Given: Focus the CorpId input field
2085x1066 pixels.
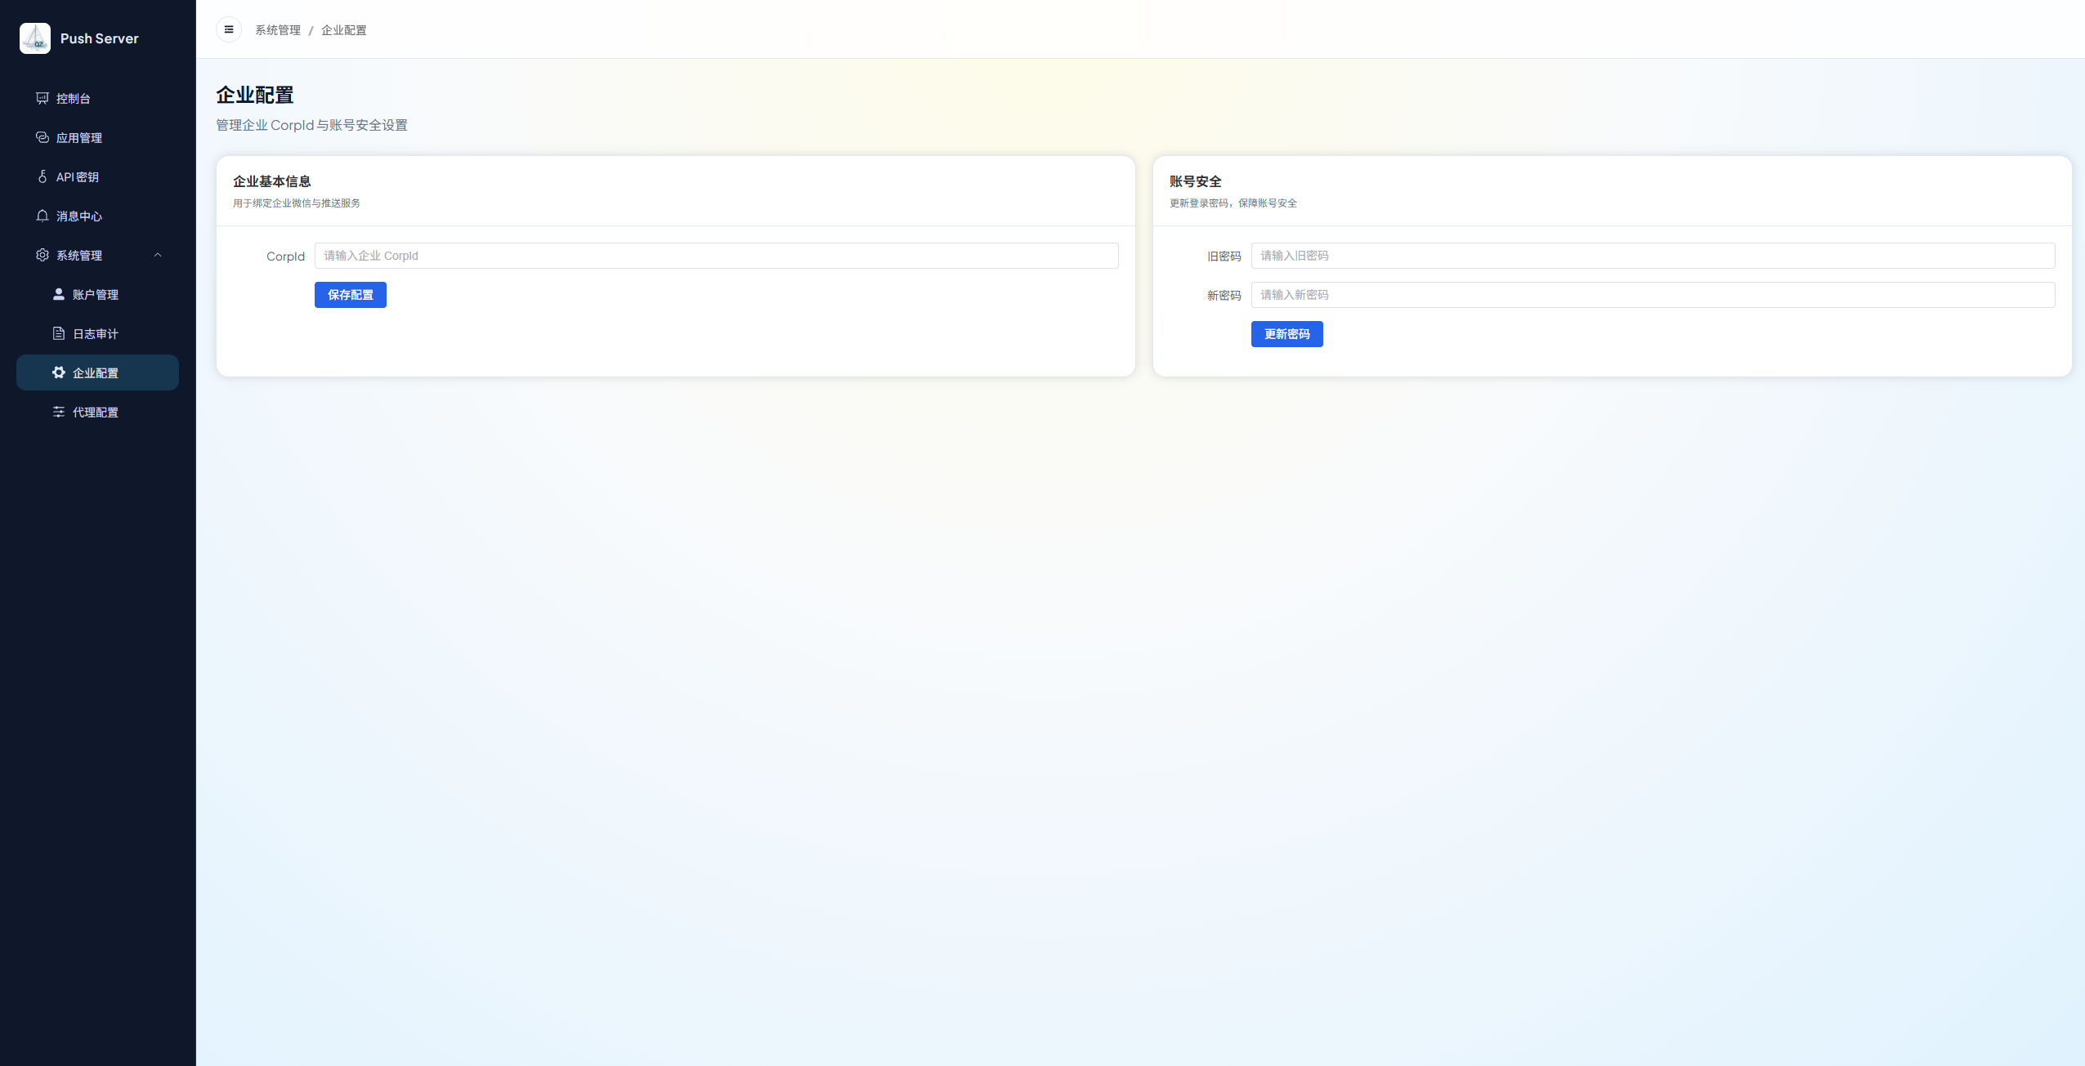Looking at the screenshot, I should [x=716, y=256].
